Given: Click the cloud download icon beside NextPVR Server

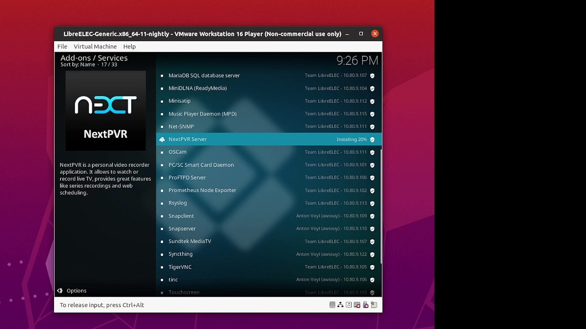Looking at the screenshot, I should pos(162,139).
